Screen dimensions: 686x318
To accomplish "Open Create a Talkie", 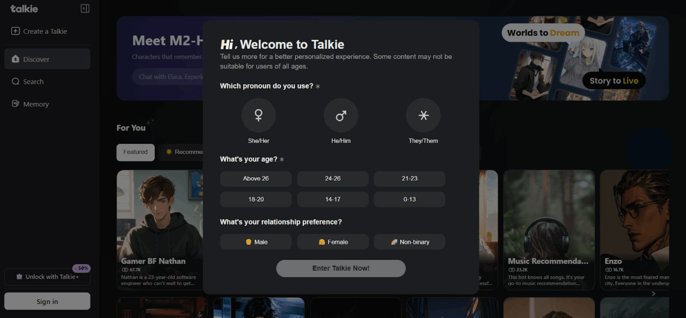I will 39,31.
